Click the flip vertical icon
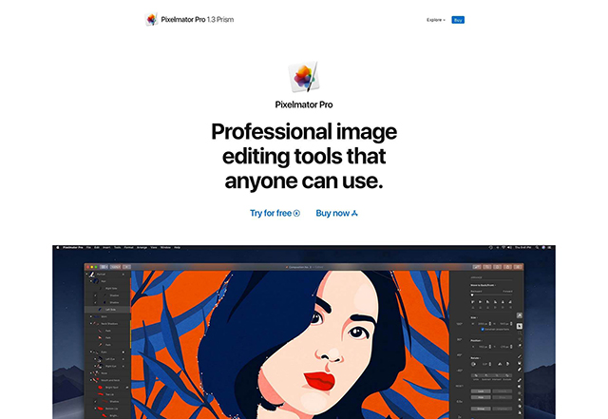The image size is (608, 419). (507, 364)
